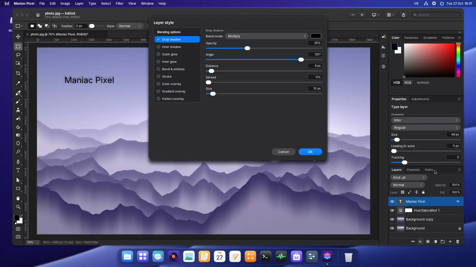
Task: Select the Type tool
Action: point(18,170)
